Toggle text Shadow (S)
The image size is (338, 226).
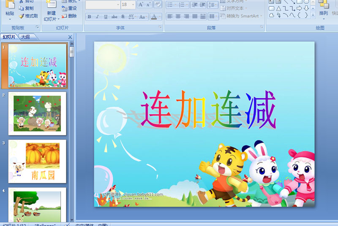point(123,16)
